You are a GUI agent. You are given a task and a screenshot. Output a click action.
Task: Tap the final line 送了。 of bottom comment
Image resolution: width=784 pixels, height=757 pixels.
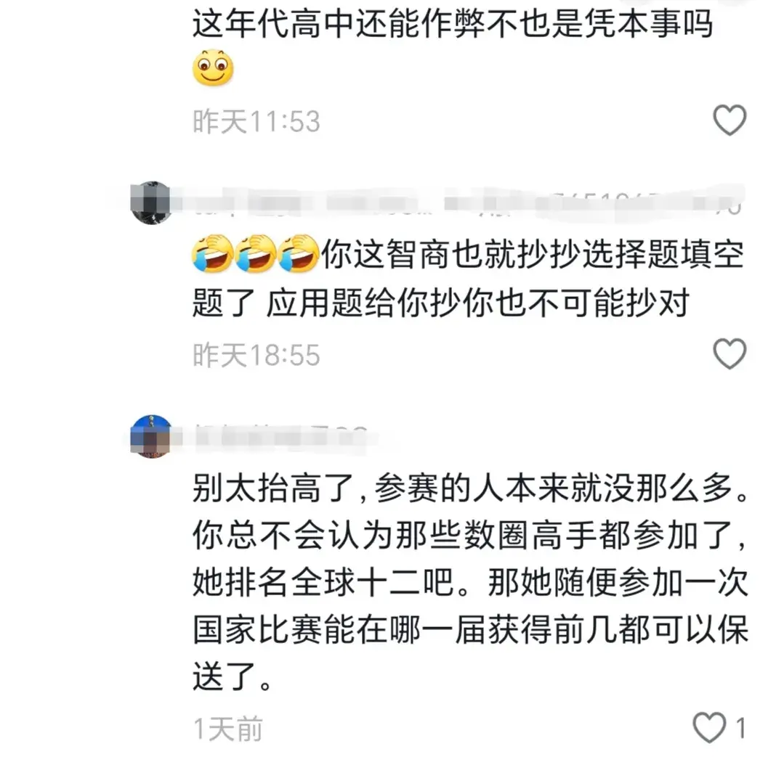coord(233,676)
